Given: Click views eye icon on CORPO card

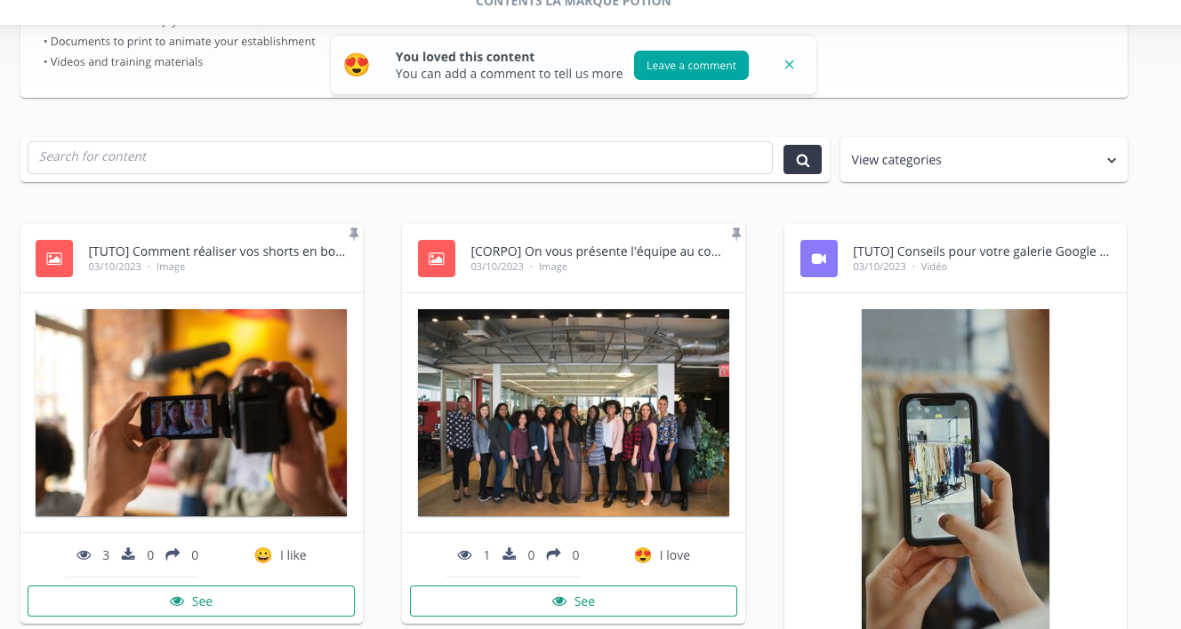Looking at the screenshot, I should 465,555.
